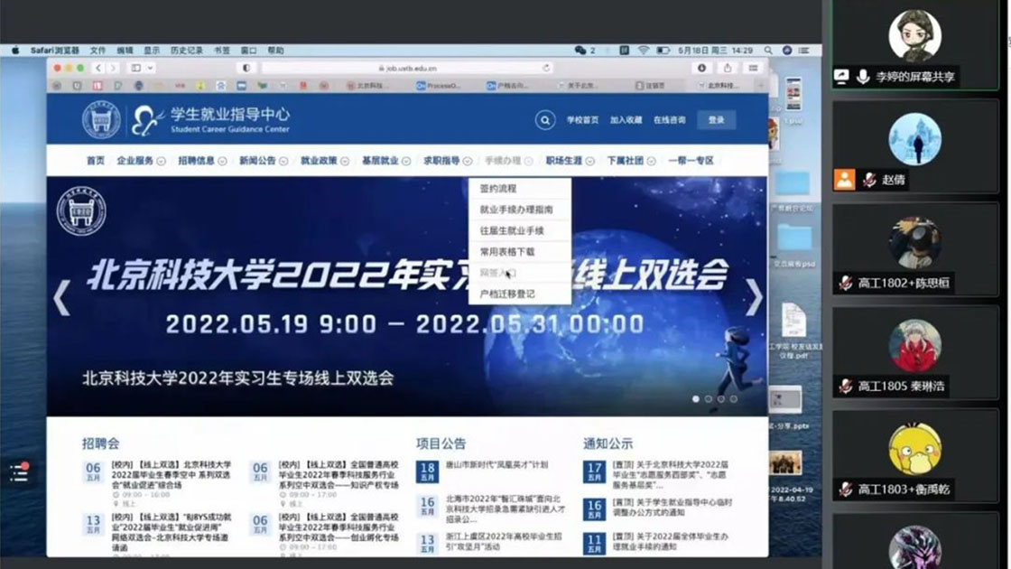
Task: Open the PDF file on desktop
Action: click(793, 321)
